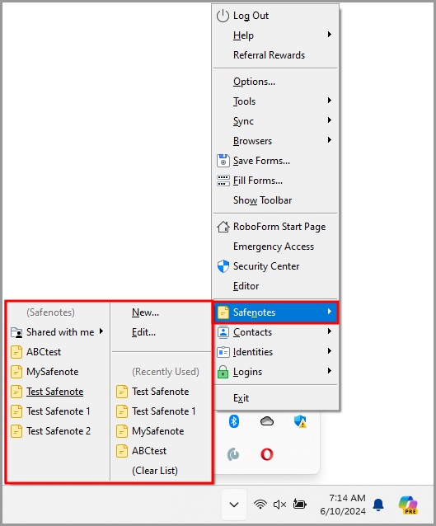436x526 pixels.
Task: Open the OneDrive cloud tray icon
Action: coord(267,421)
